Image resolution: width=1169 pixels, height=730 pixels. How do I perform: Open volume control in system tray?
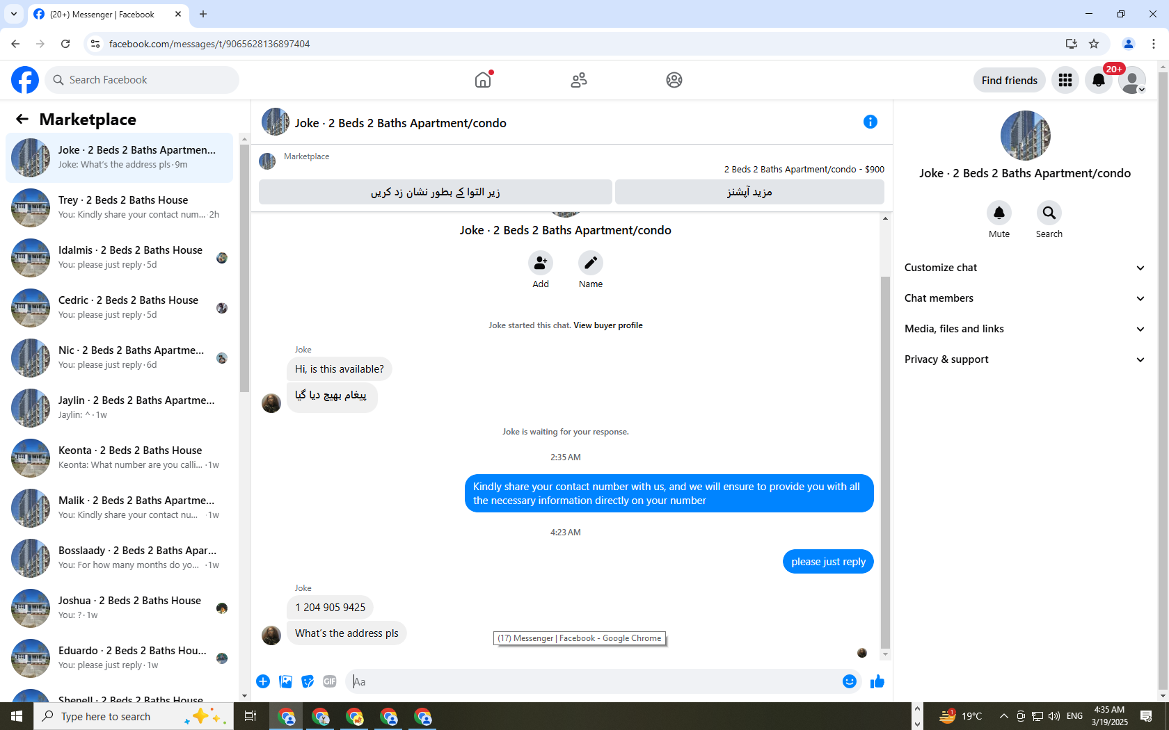[x=1054, y=716]
